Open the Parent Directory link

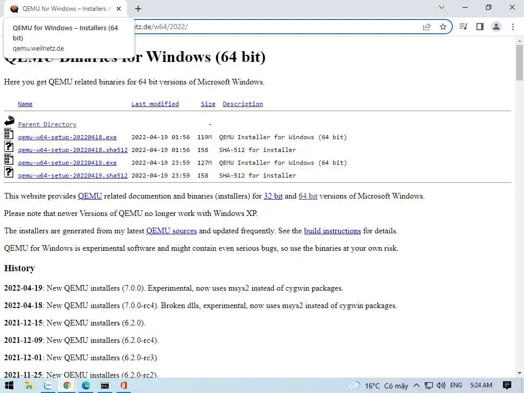47,124
